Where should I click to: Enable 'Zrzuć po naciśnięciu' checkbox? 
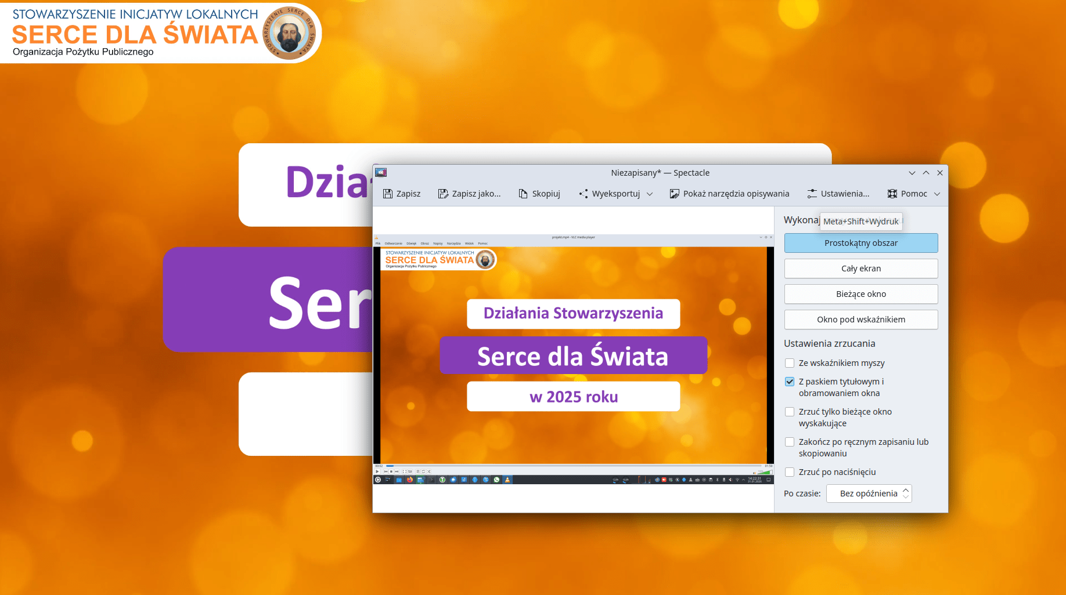click(x=790, y=472)
